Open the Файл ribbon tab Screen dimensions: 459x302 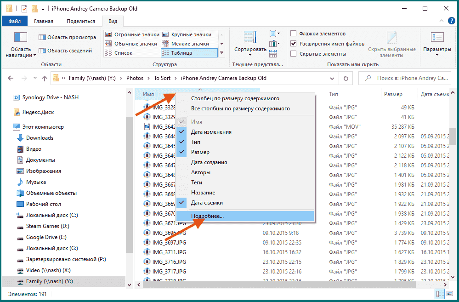(14, 21)
